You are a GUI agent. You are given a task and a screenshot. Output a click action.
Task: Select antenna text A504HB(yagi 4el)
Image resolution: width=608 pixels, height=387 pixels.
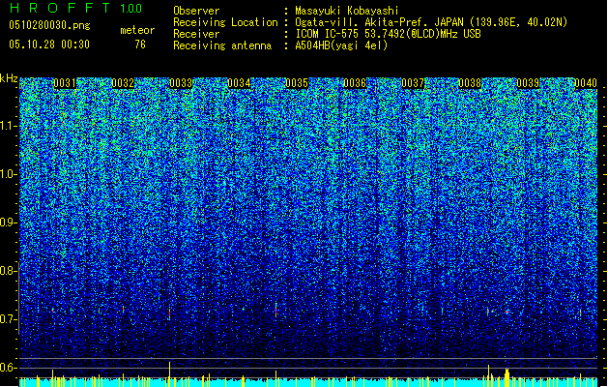coord(341,45)
